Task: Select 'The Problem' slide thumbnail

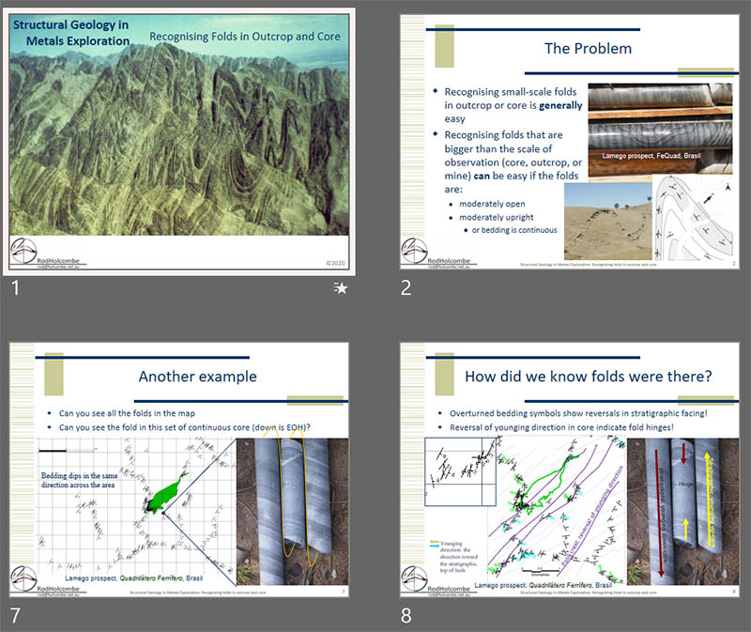Action: click(567, 141)
